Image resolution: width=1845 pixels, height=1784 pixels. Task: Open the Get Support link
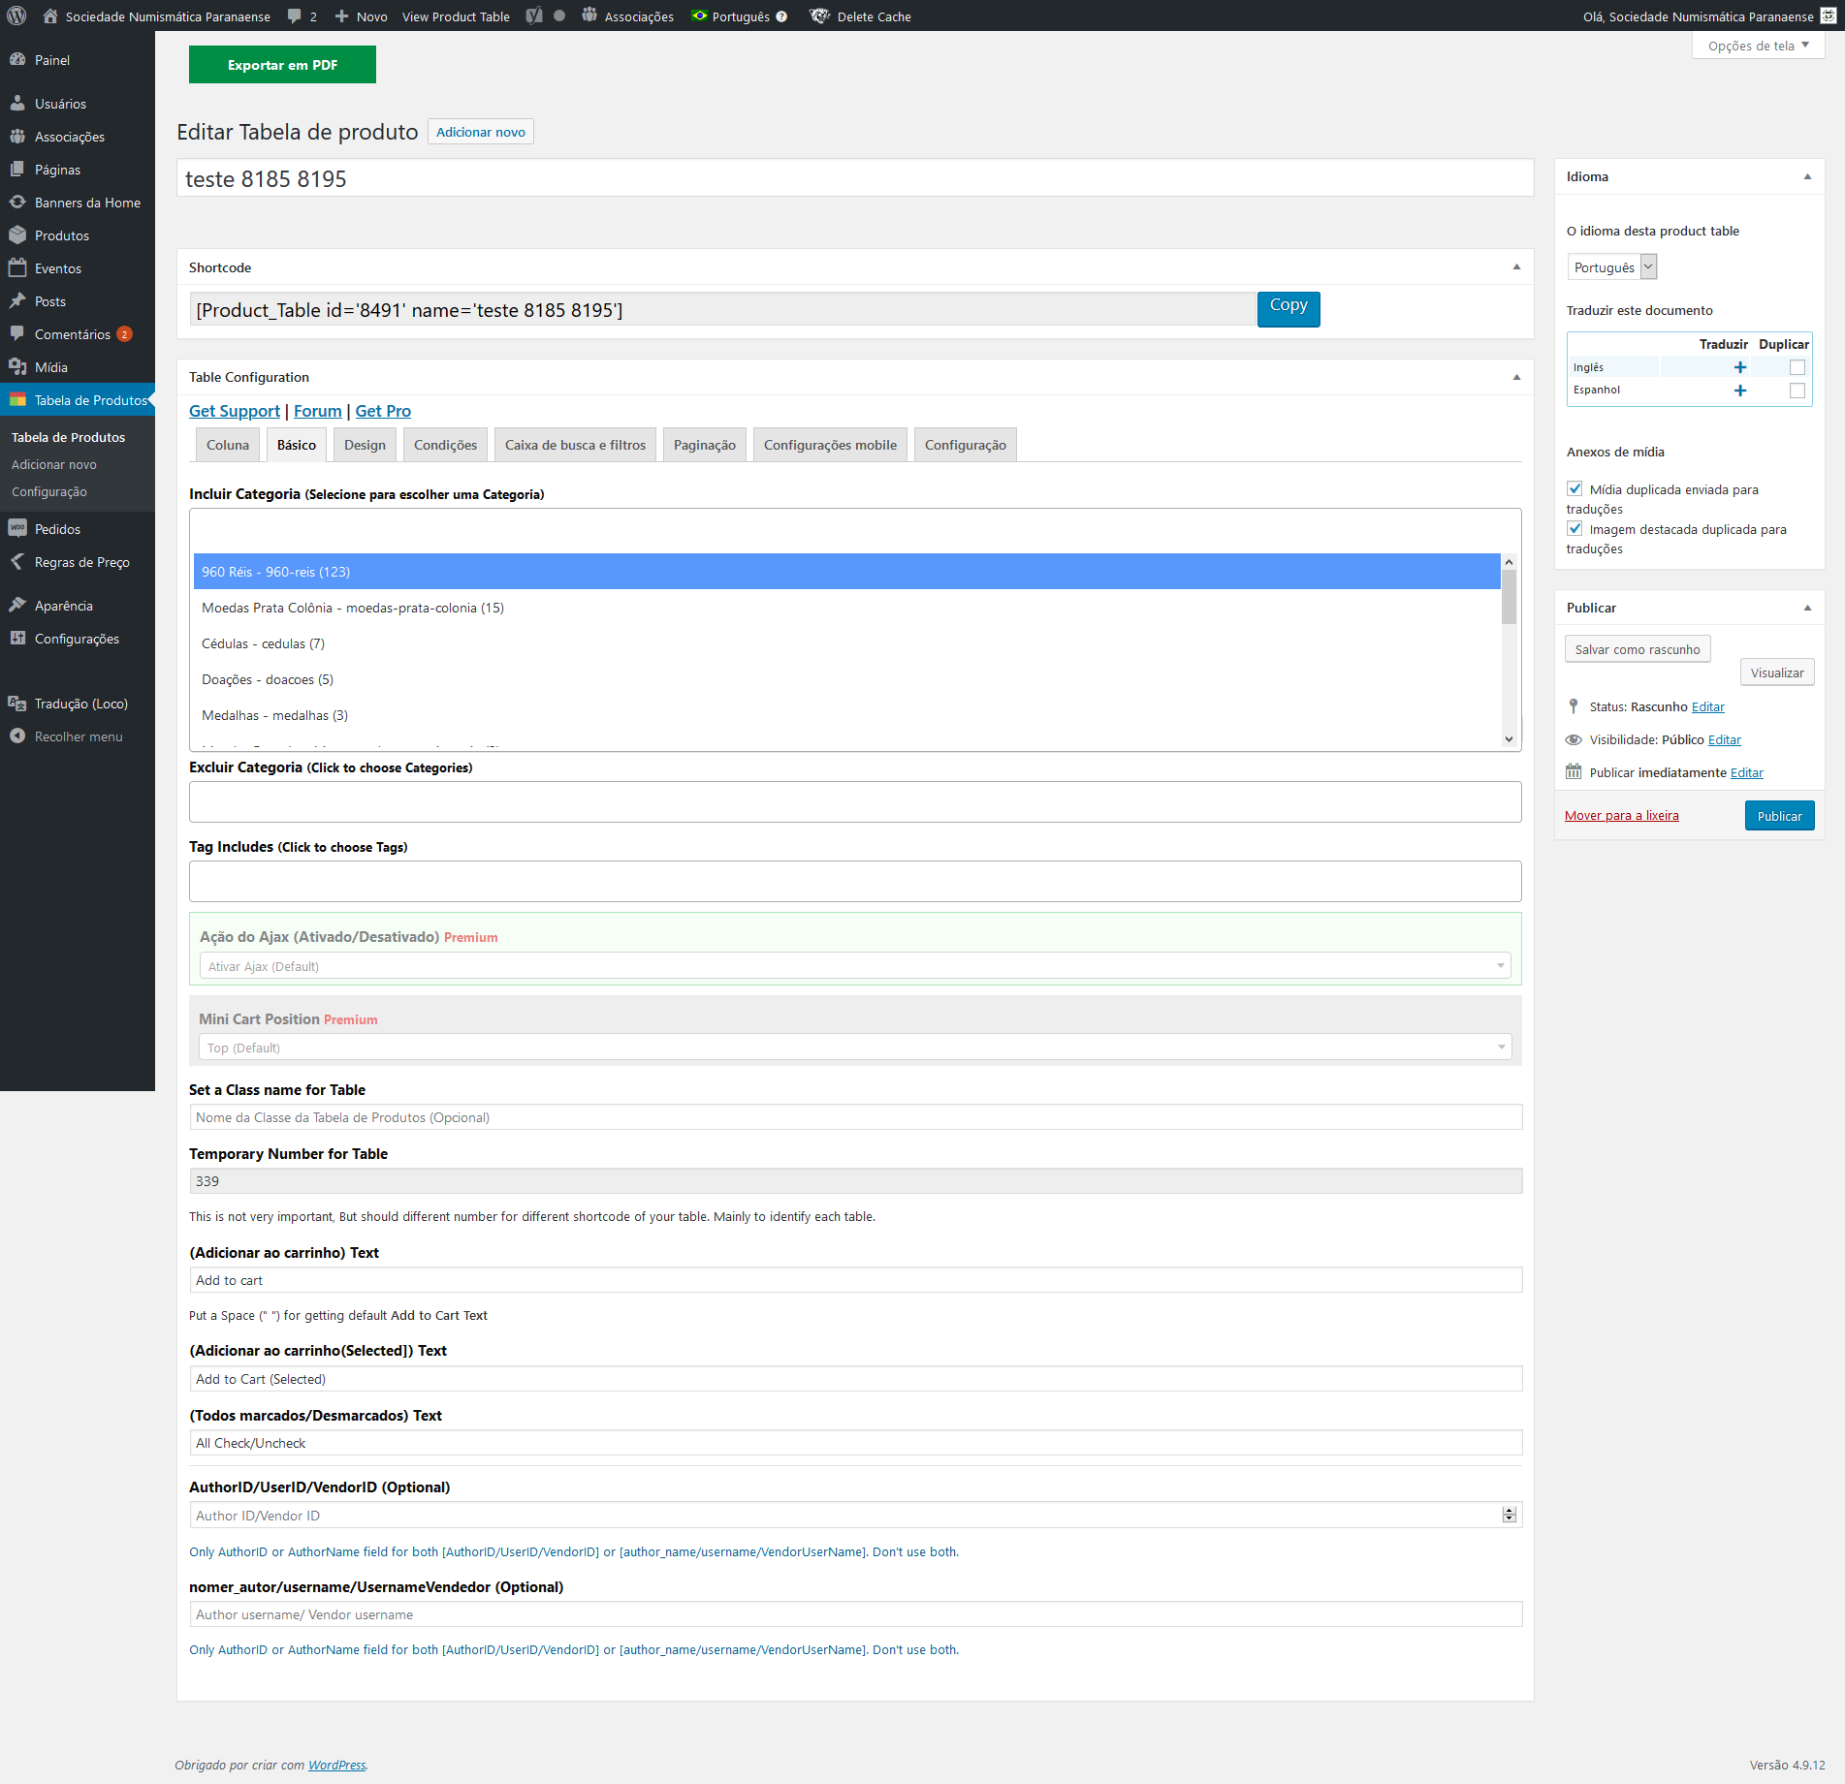coord(235,411)
